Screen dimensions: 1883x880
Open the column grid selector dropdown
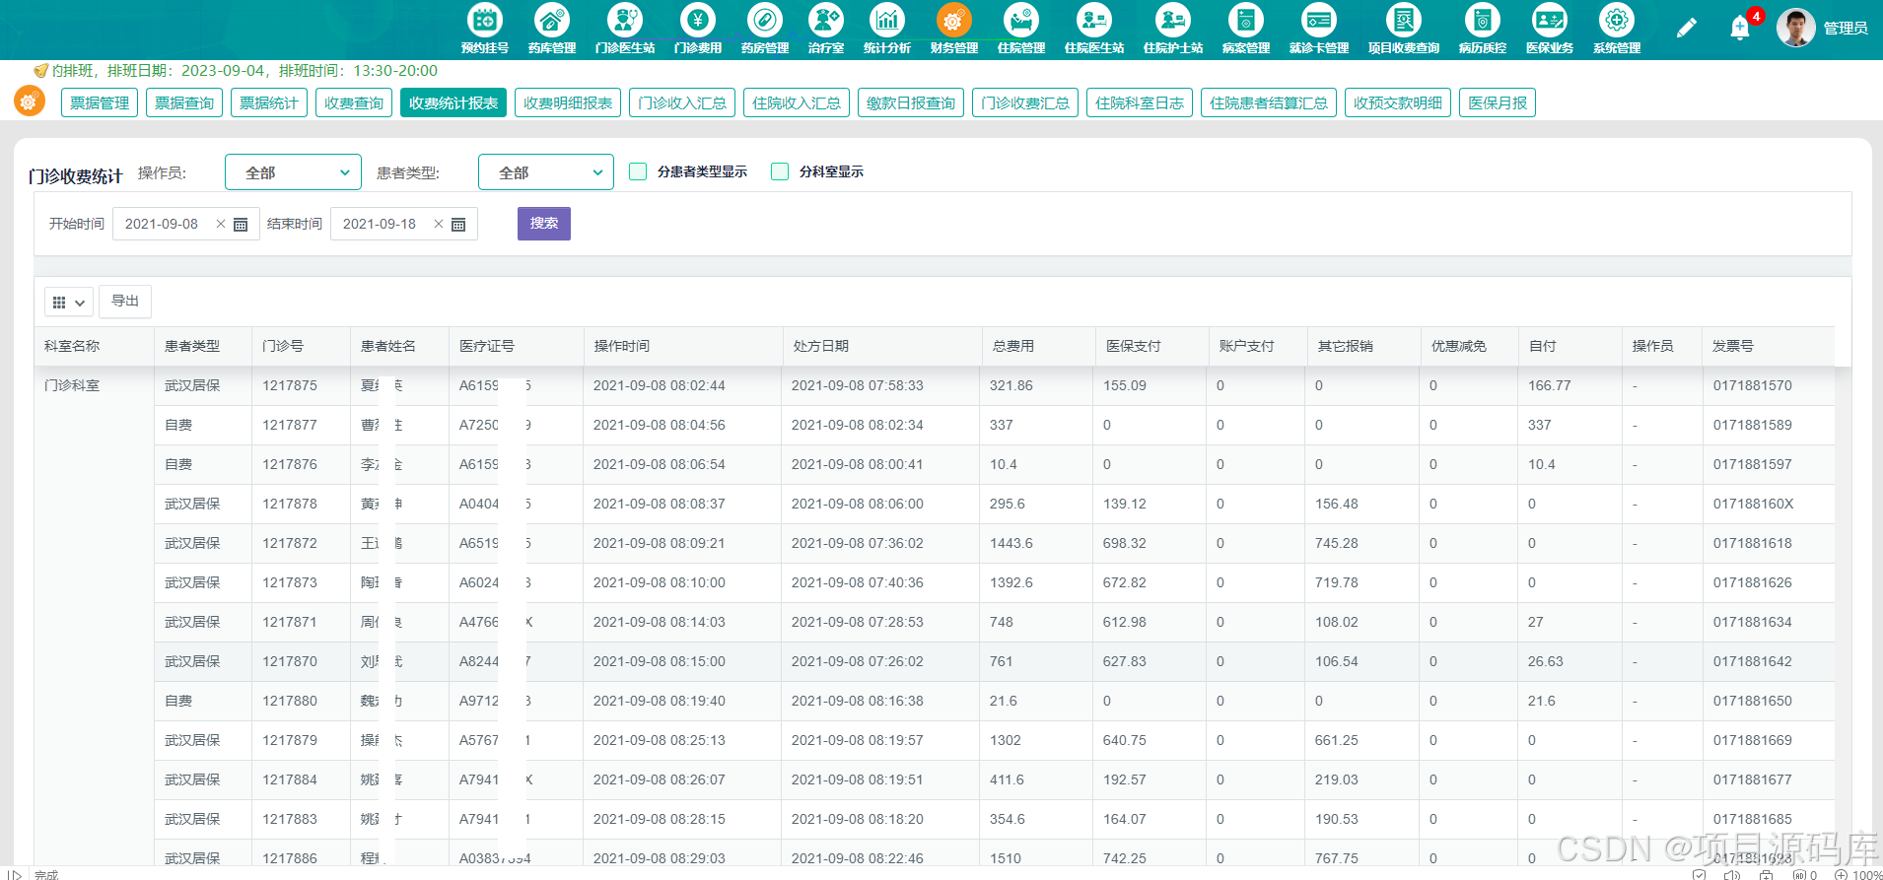69,303
